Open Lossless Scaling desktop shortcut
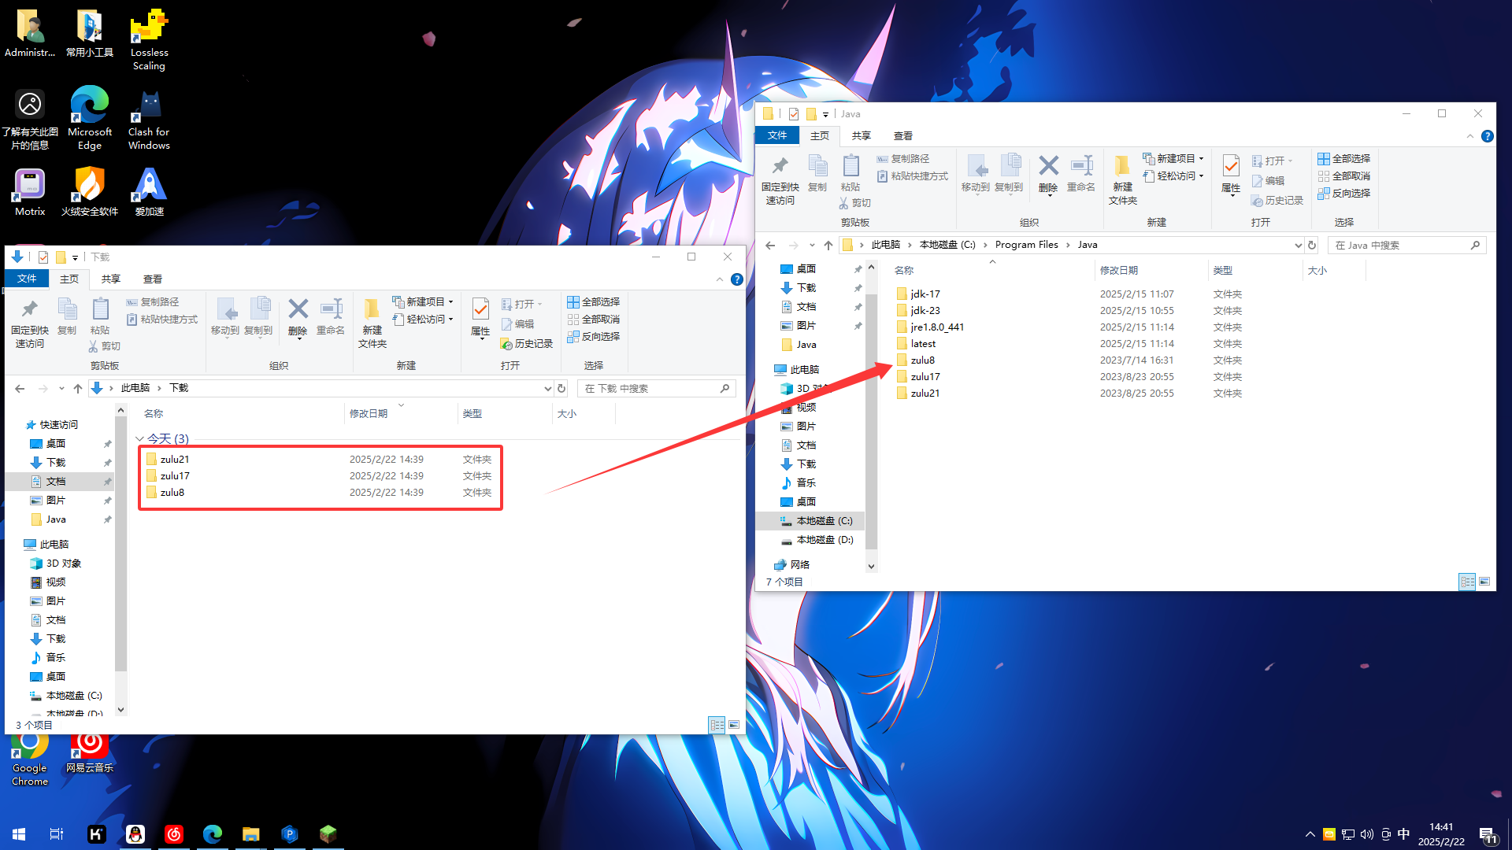Image resolution: width=1512 pixels, height=850 pixels. point(149,40)
